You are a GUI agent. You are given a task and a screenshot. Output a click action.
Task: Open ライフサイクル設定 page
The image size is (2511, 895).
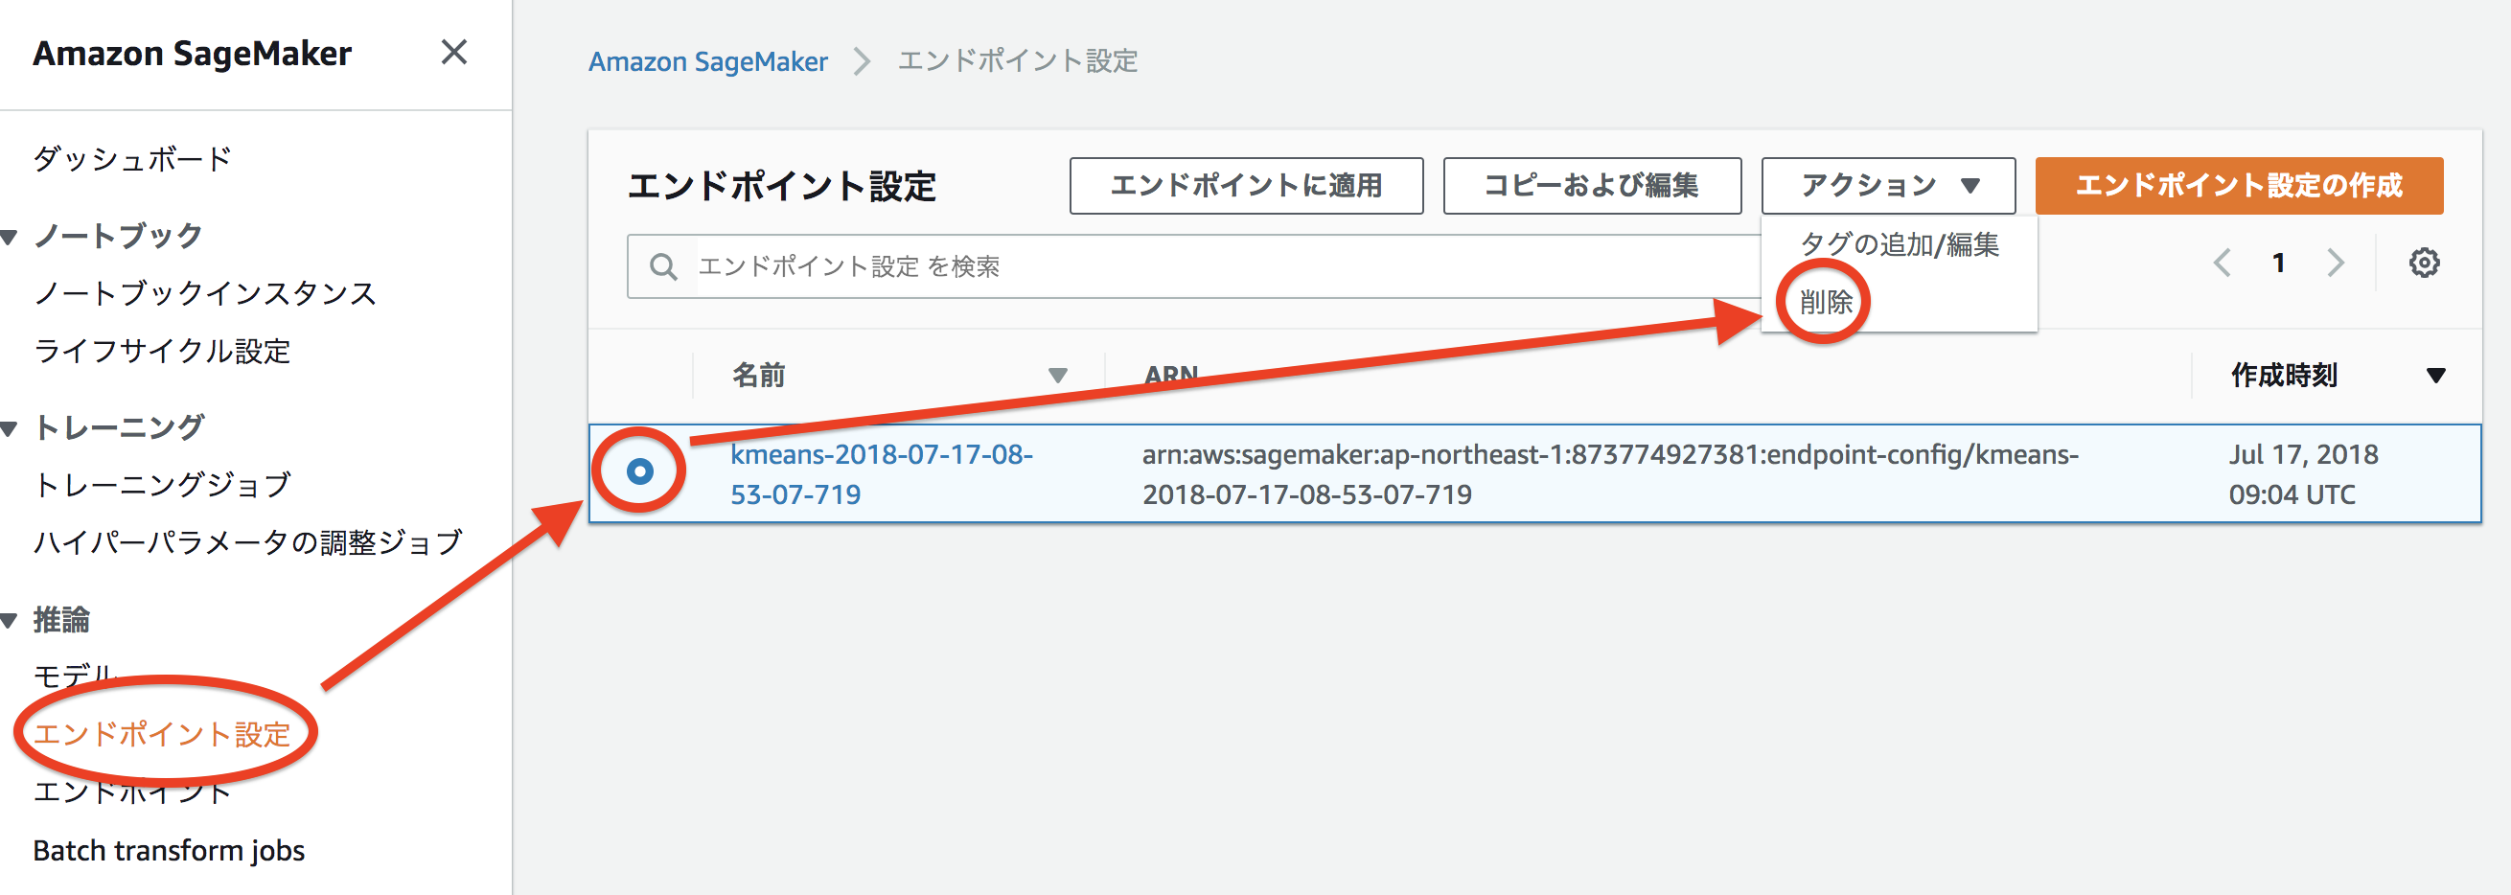[162, 351]
